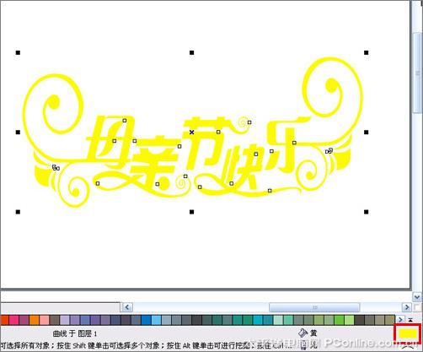
Task: Pick the bright blue palette swatch
Action: (146, 320)
